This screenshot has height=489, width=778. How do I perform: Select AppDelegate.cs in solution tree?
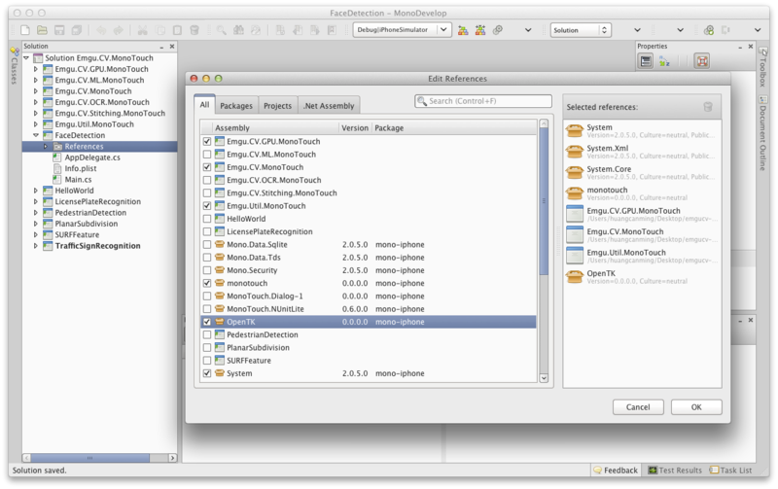point(92,157)
